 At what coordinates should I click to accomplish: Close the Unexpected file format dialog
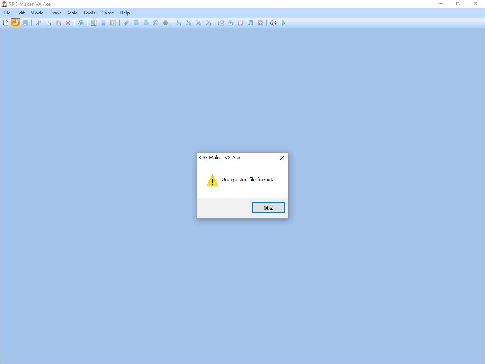pyautogui.click(x=282, y=158)
